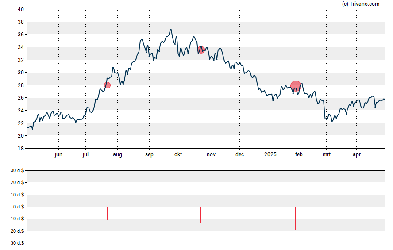The width and height of the screenshot is (393, 250).
Task: Click the red bar below July marker
Action: click(108, 213)
